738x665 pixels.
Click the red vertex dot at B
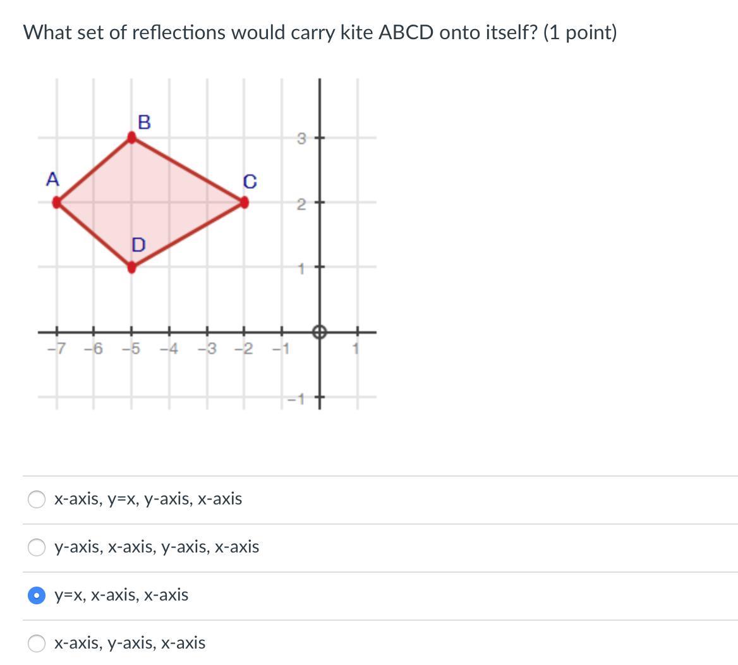131,137
